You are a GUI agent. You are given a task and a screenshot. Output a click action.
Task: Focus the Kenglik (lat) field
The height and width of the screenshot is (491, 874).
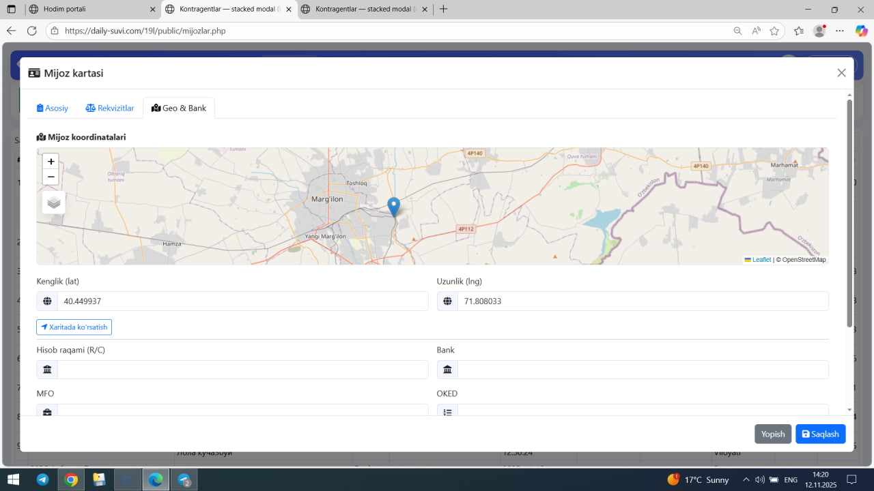click(x=242, y=301)
